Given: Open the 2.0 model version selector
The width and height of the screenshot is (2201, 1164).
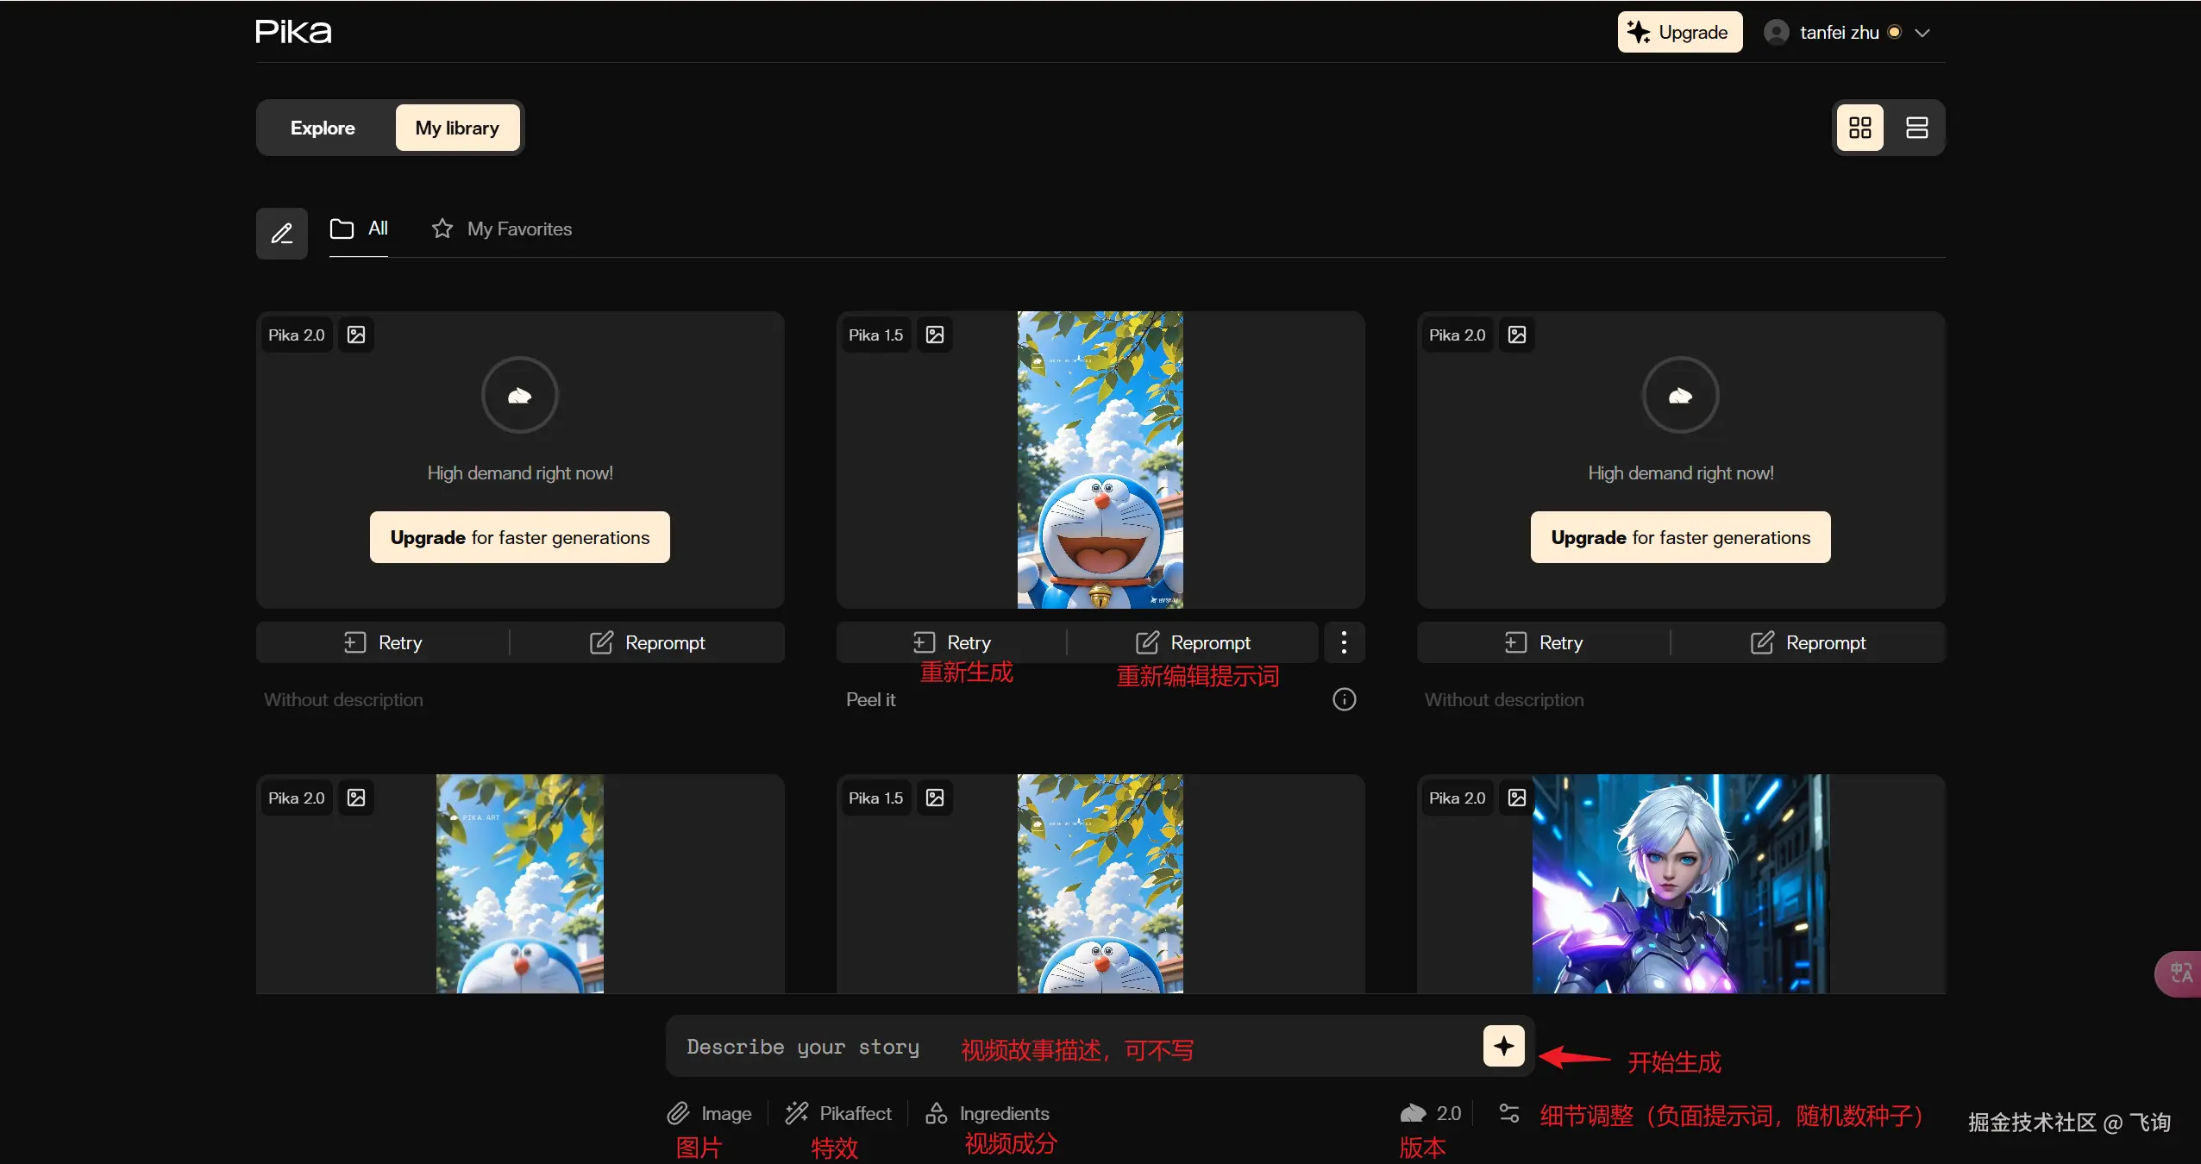Looking at the screenshot, I should [x=1432, y=1113].
